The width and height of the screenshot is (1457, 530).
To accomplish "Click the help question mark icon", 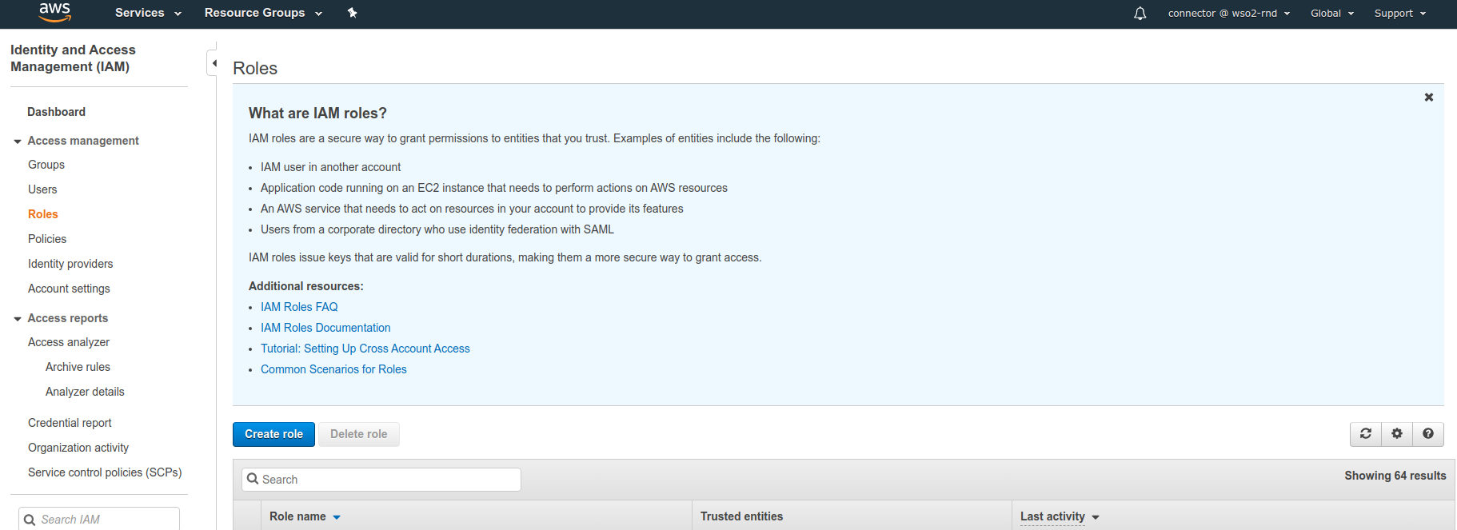I will 1428,434.
